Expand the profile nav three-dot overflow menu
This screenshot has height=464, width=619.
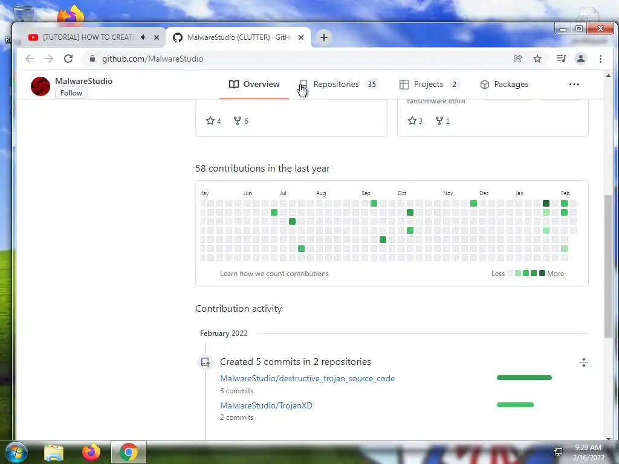[x=574, y=85]
